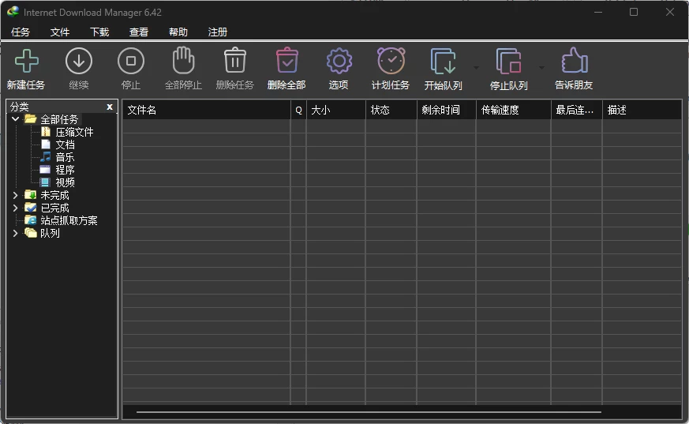Image resolution: width=689 pixels, height=424 pixels.
Task: Expand the 未完成 tree node
Action: pyautogui.click(x=15, y=195)
